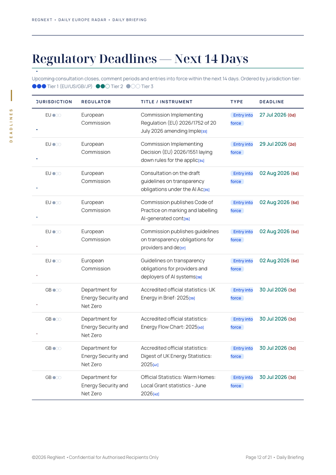The image size is (336, 475).
Task: Select 02 Aug 2026 deadline in Code of Practice row
Action: pyautogui.click(x=279, y=202)
